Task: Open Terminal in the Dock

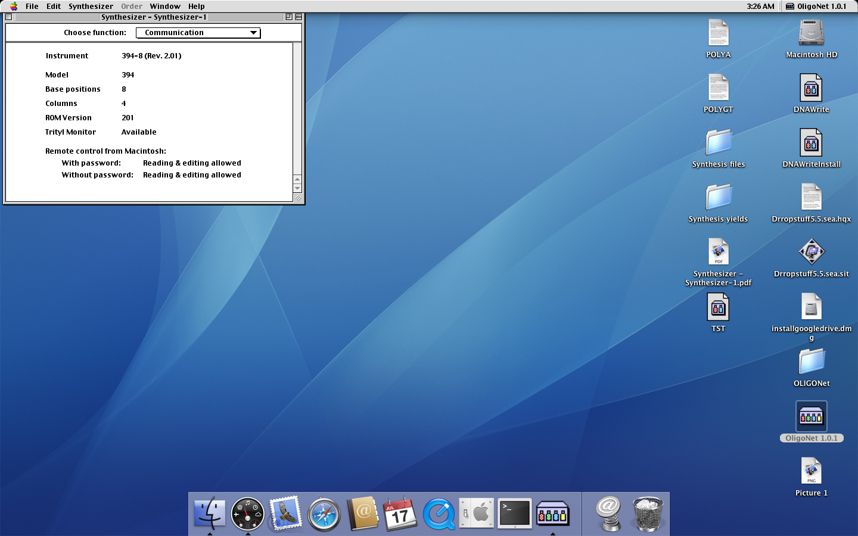Action: (514, 513)
